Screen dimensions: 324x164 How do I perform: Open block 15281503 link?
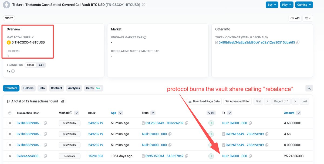pyautogui.click(x=96, y=156)
